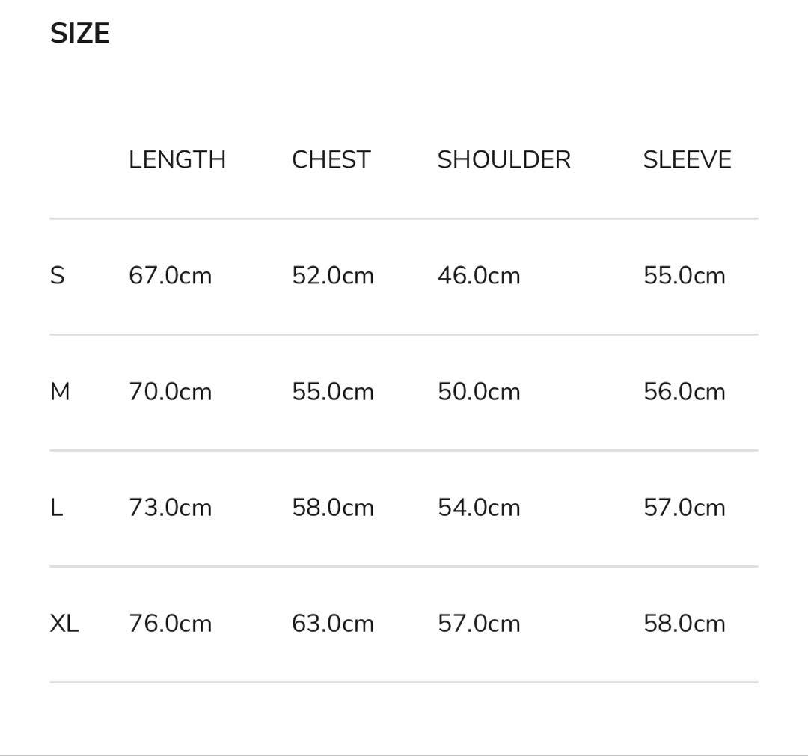Select the LENGTH column header
The width and height of the screenshot is (808, 756).
177,159
